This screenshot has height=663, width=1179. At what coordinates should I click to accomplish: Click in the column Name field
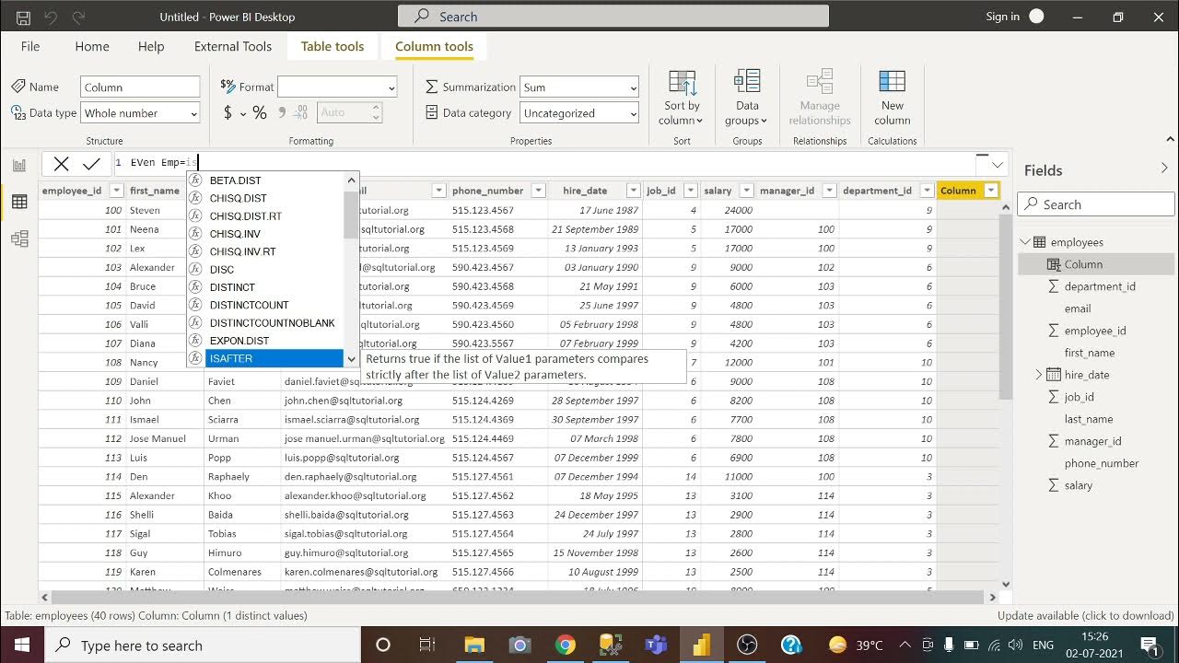[x=140, y=87]
